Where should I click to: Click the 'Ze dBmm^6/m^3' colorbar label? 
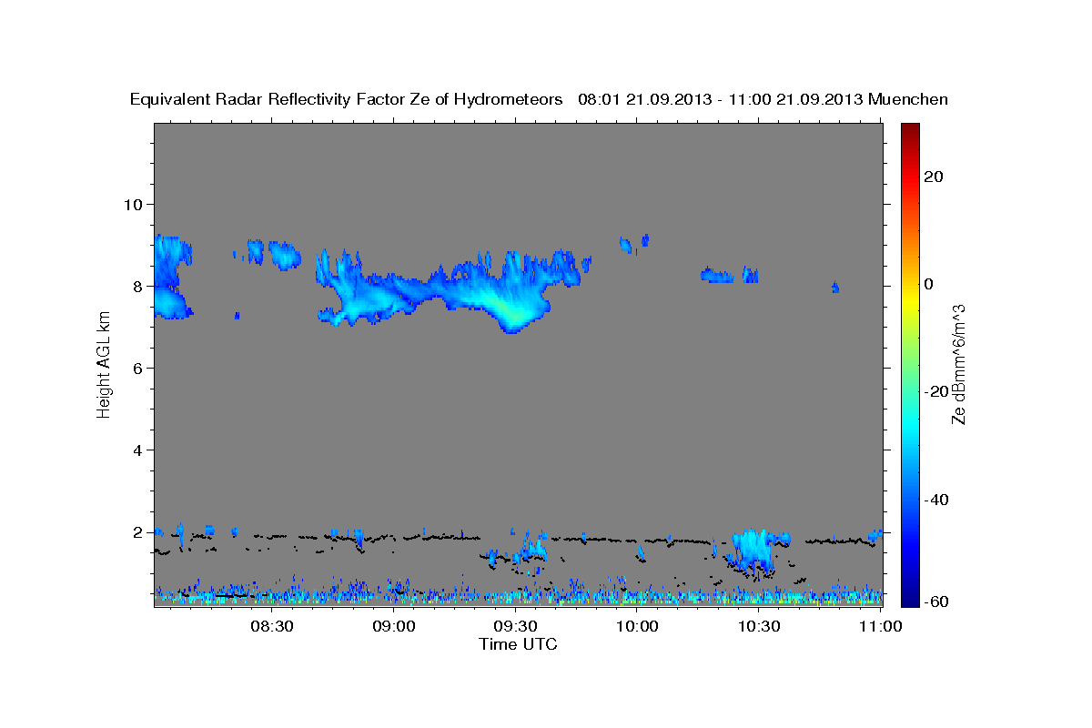click(957, 364)
